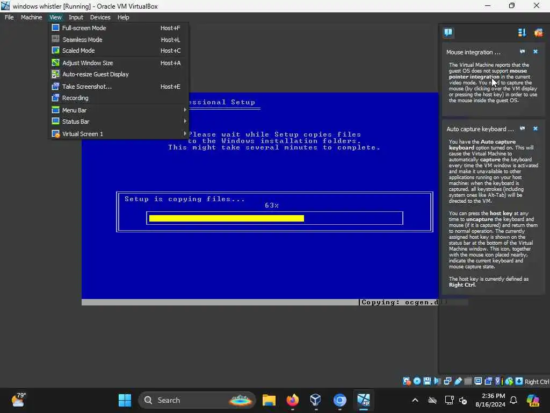Click the shared folders status bar icon
The height and width of the screenshot is (413, 550).
[468, 381]
